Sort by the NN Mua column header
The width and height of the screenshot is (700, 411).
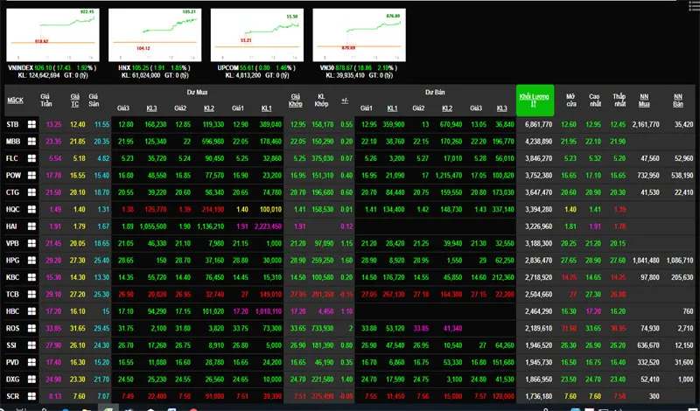click(x=644, y=100)
